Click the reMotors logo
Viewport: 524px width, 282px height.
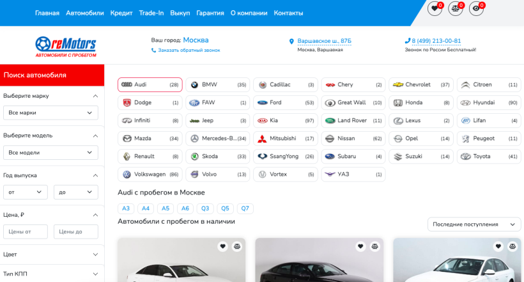pos(66,47)
